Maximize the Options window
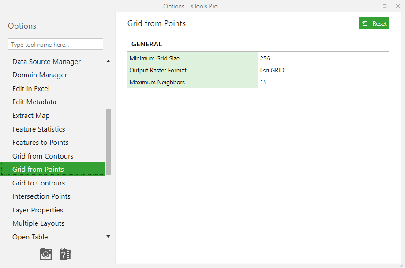 pos(385,6)
